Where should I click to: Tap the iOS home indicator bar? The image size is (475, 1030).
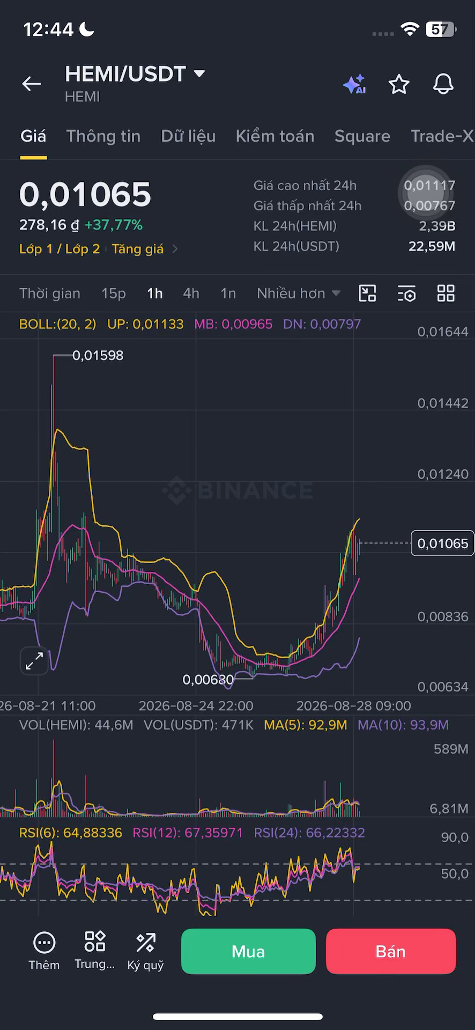tap(237, 1016)
